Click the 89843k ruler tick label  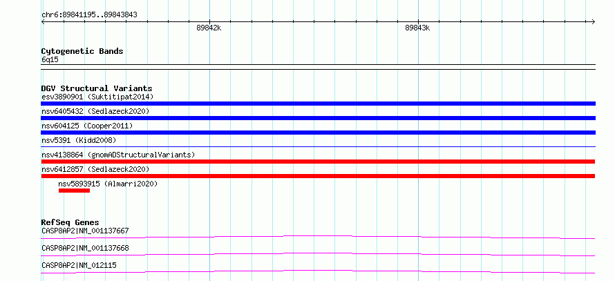point(417,28)
